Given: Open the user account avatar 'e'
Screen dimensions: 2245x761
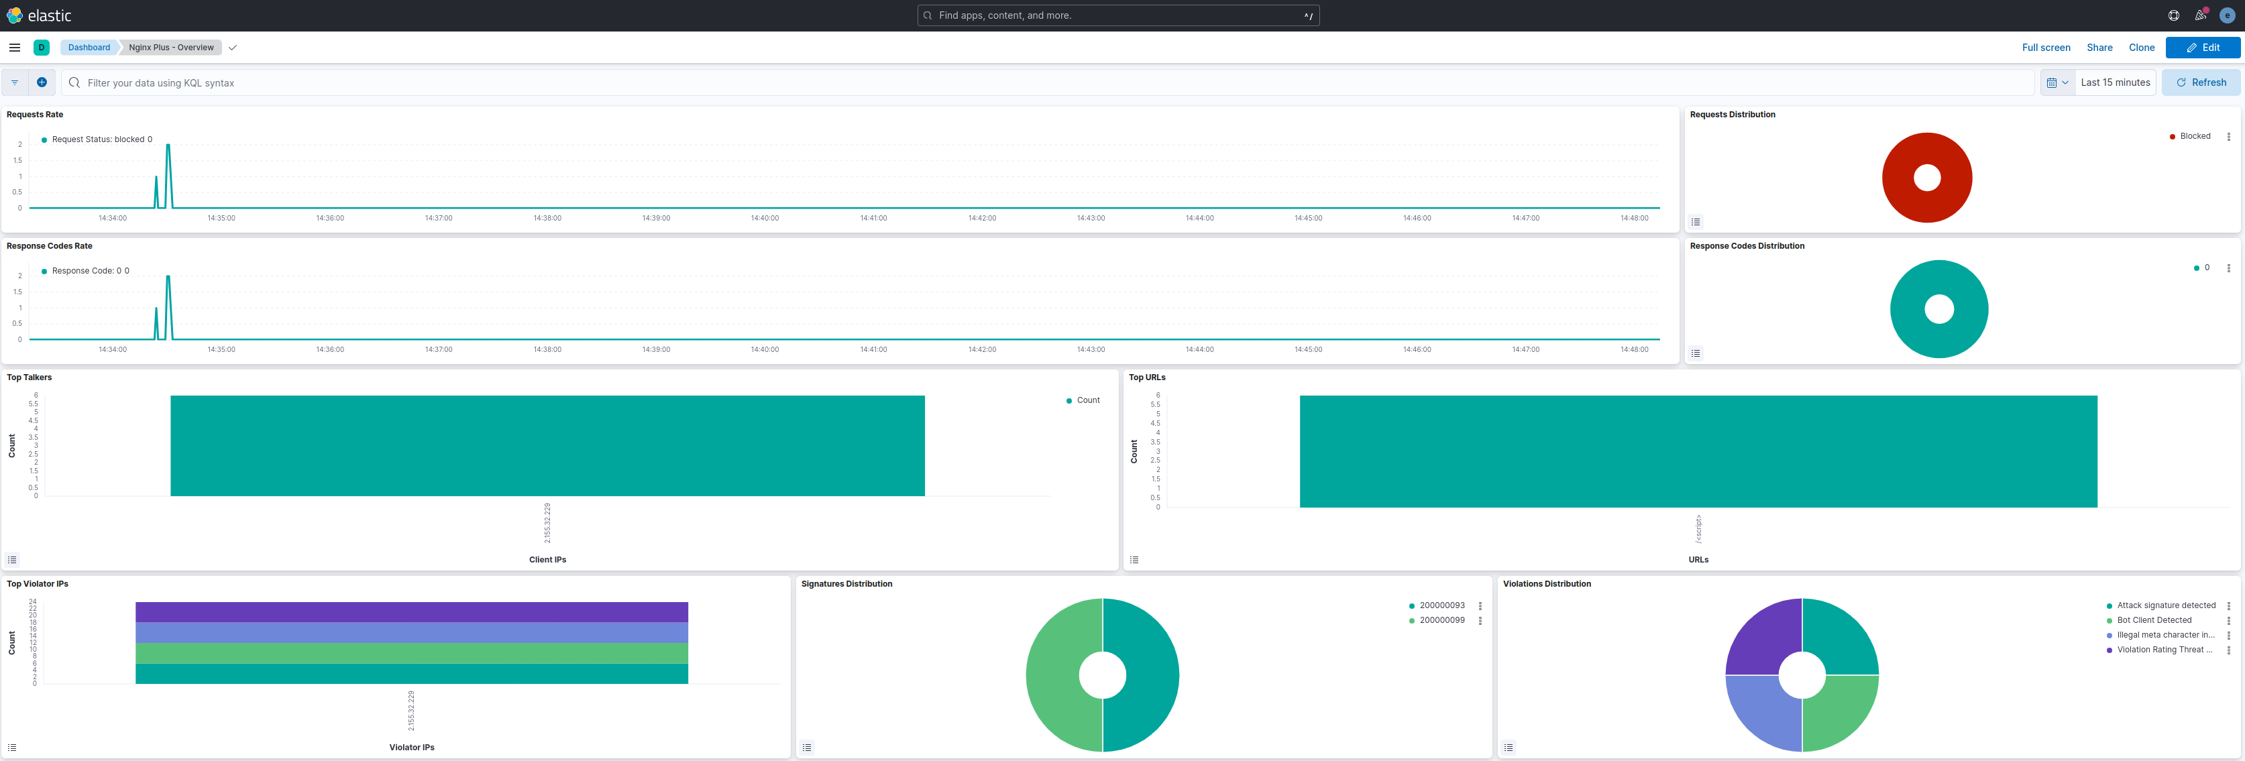Looking at the screenshot, I should tap(2228, 15).
